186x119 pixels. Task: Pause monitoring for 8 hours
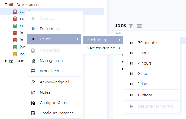tap(145, 74)
